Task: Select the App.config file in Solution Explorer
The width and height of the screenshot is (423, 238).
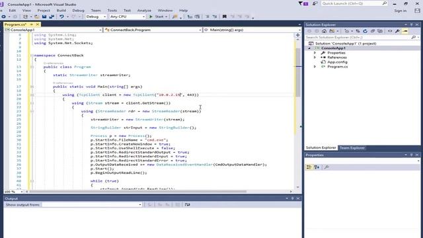Action: (x=337, y=62)
